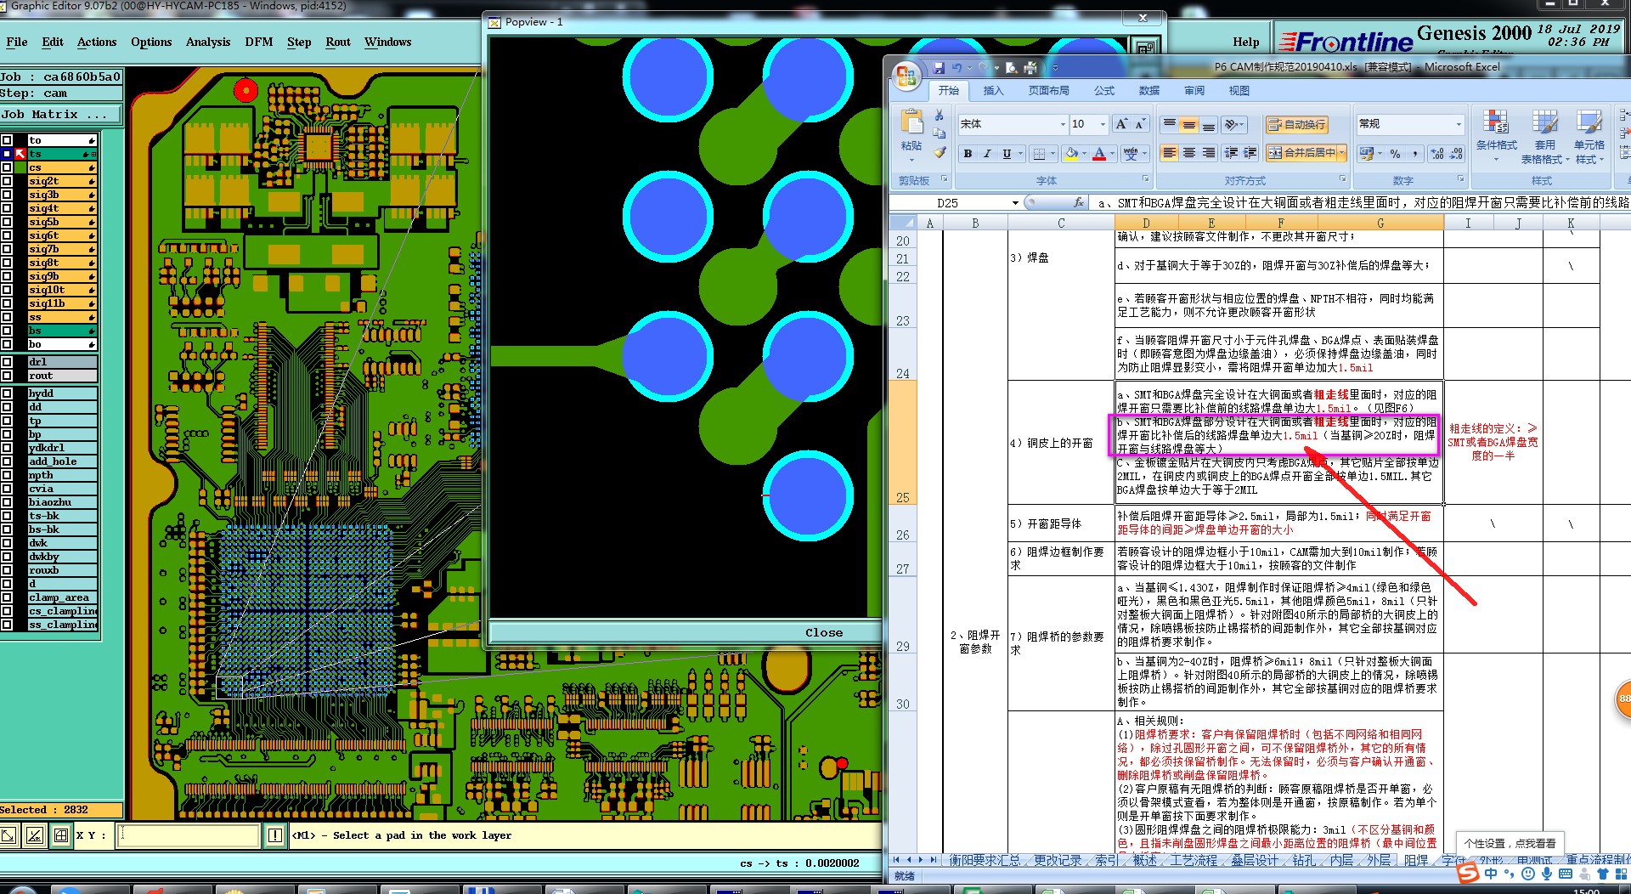Open the fill color dropdown arrow
1631x894 pixels.
(x=1084, y=154)
